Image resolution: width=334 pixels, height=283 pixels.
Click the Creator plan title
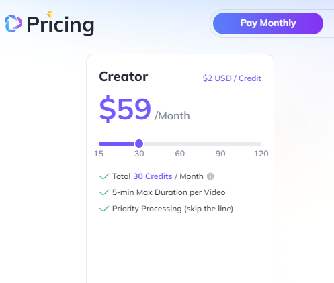tap(124, 76)
